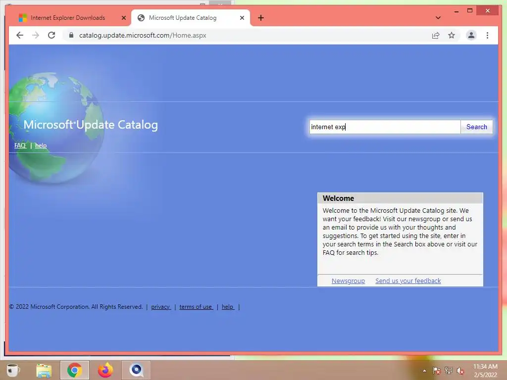Open File Explorer from the taskbar
The width and height of the screenshot is (507, 380).
point(44,370)
